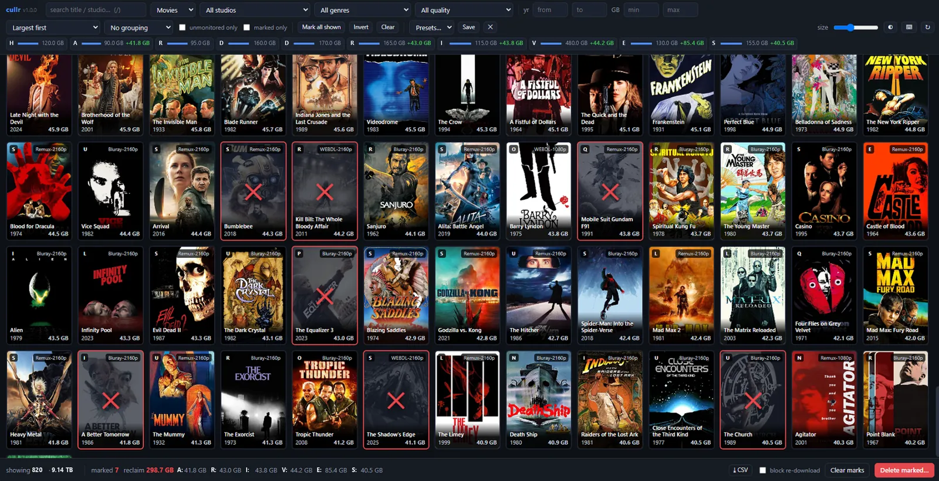Viewport: 939px width, 481px height.
Task: Tick the block re-download checkbox
Action: tap(762, 470)
